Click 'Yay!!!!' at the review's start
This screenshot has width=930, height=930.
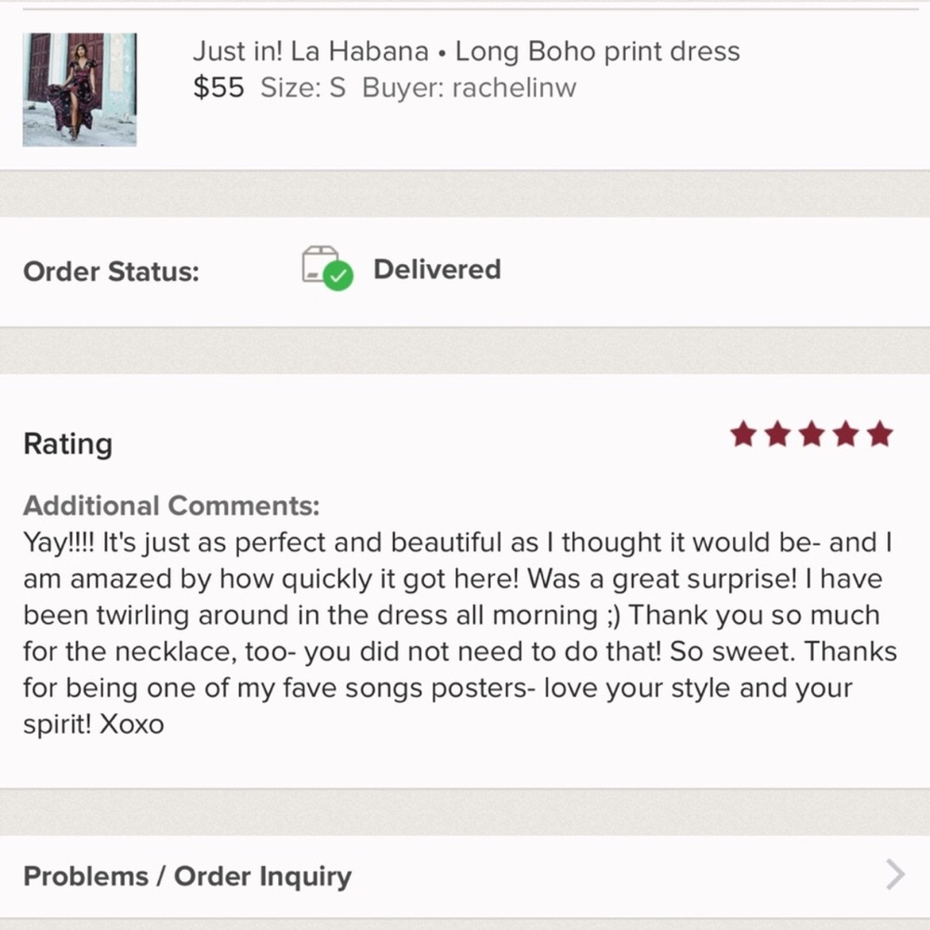coord(59,543)
